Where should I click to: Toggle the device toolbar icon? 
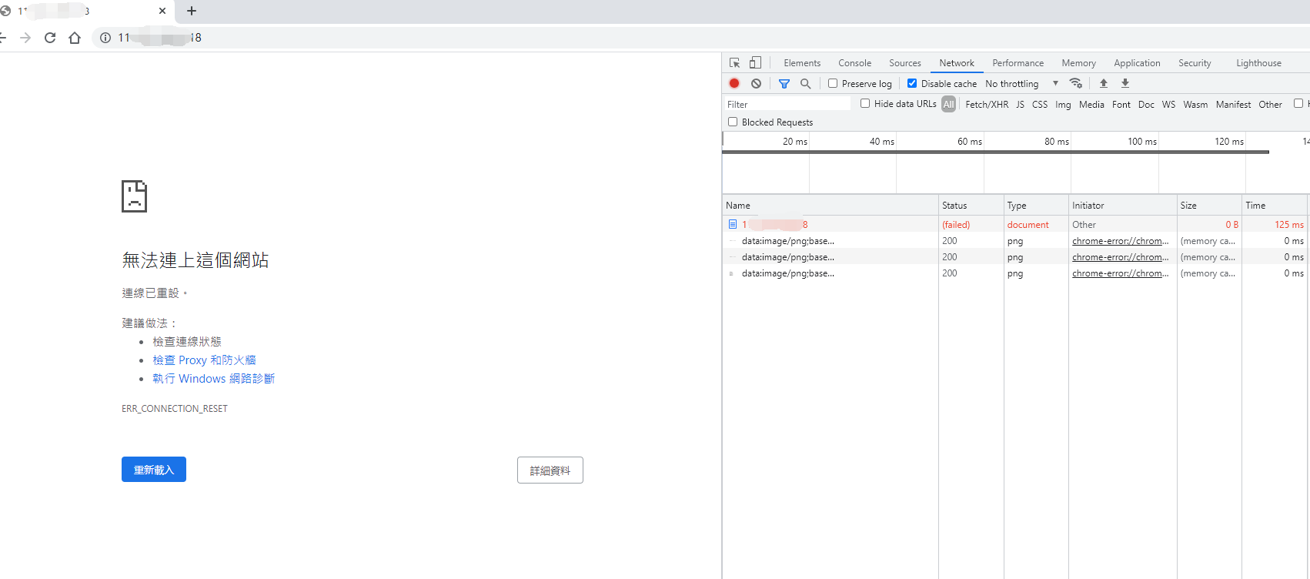(755, 63)
